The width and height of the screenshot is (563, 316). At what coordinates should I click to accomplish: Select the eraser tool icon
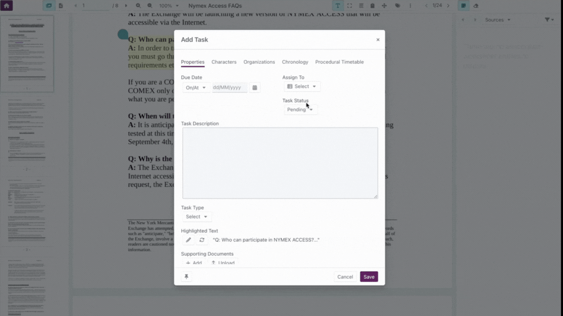point(476,6)
